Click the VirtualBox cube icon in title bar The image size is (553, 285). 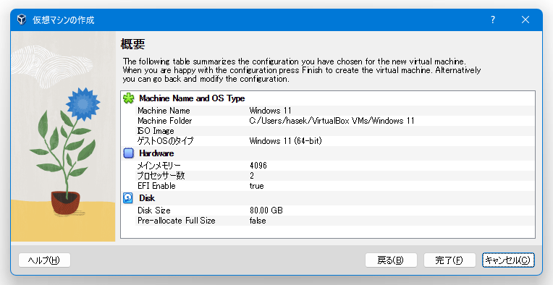click(22, 20)
